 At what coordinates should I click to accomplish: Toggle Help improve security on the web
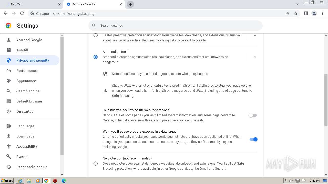coord(253,115)
